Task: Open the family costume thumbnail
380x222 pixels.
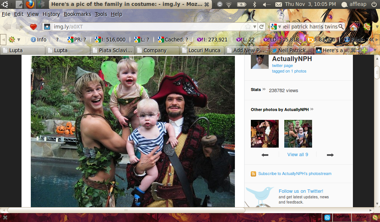Action: (x=298, y=134)
